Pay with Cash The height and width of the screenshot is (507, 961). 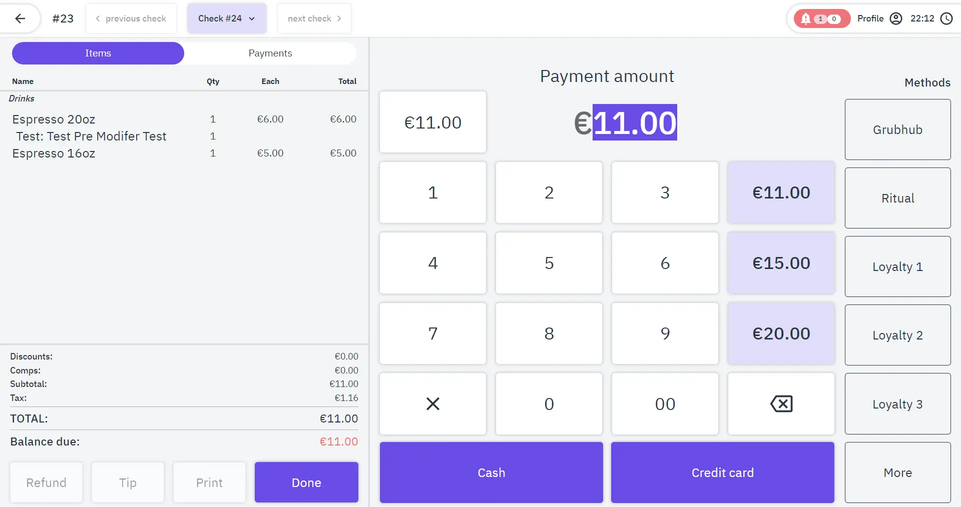point(491,472)
